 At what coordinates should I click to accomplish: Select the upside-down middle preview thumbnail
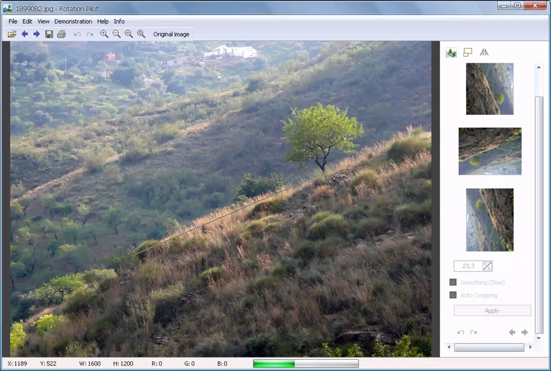tap(490, 151)
